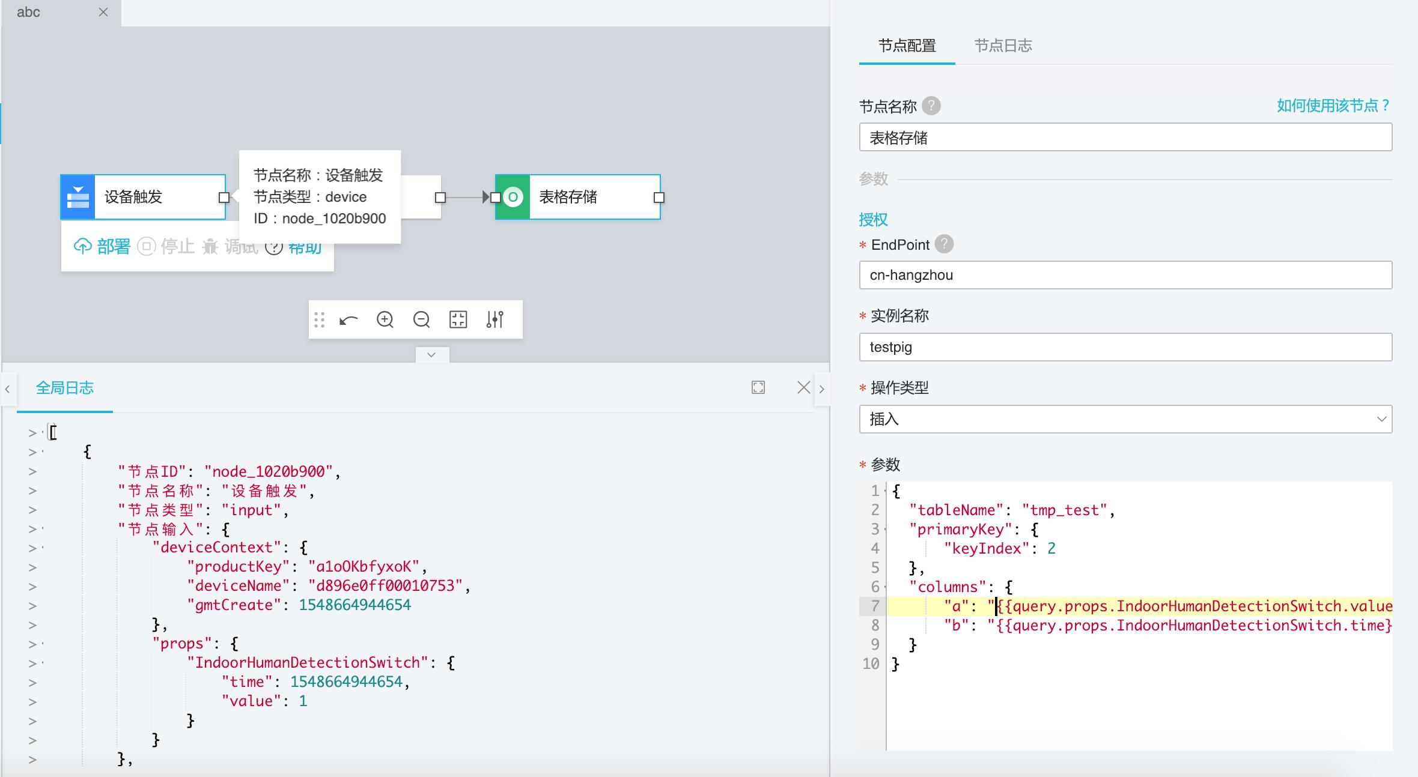Collapse the canvas area with the down chevron
Screen dimensions: 1418x777
tap(430, 355)
